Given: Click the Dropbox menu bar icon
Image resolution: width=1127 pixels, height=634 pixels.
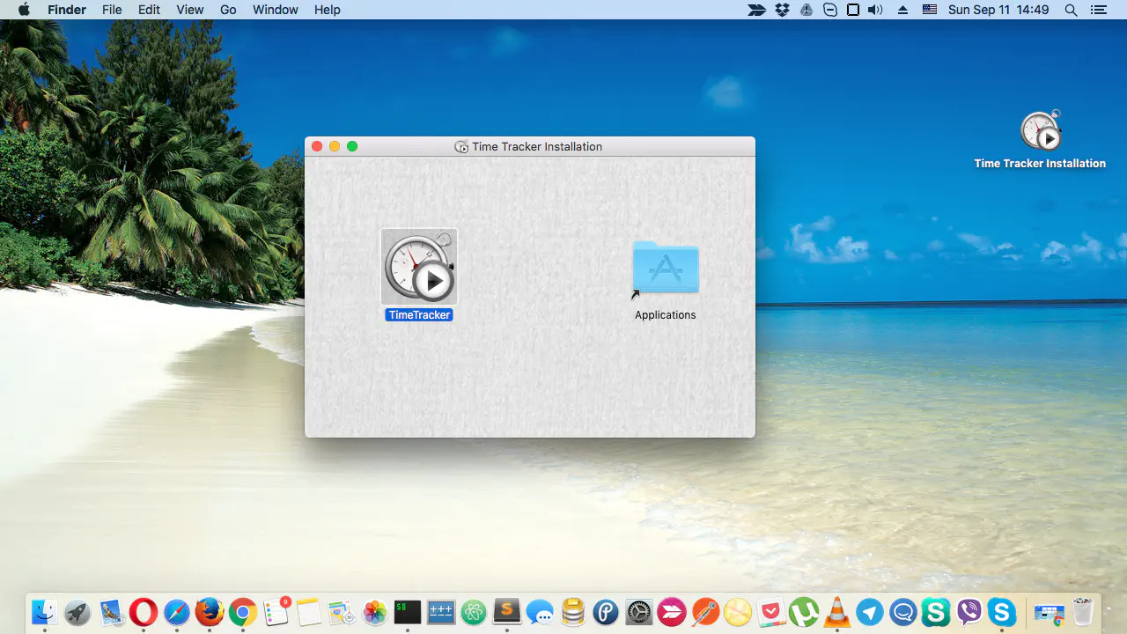Looking at the screenshot, I should [x=782, y=10].
